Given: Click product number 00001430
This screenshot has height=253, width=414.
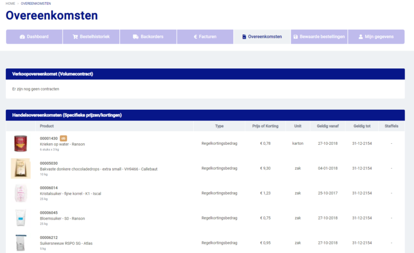Looking at the screenshot, I should click(49, 138).
